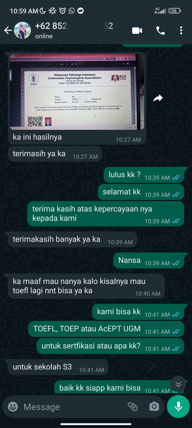The image size is (192, 428).
Task: Tap the contact's profile picture
Action: (22, 30)
